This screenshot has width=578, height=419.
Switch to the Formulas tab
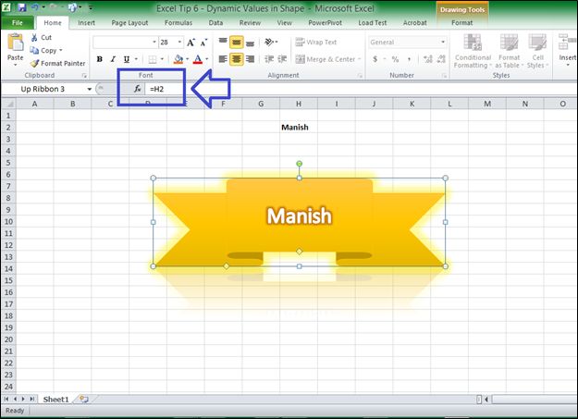(178, 23)
